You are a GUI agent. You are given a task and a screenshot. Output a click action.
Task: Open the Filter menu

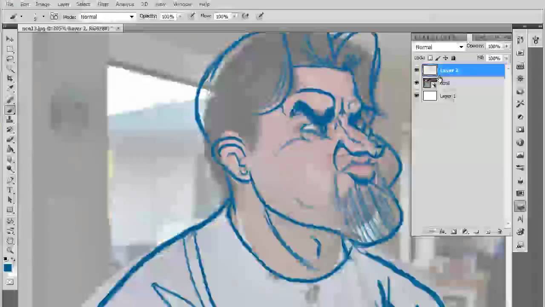(x=103, y=4)
